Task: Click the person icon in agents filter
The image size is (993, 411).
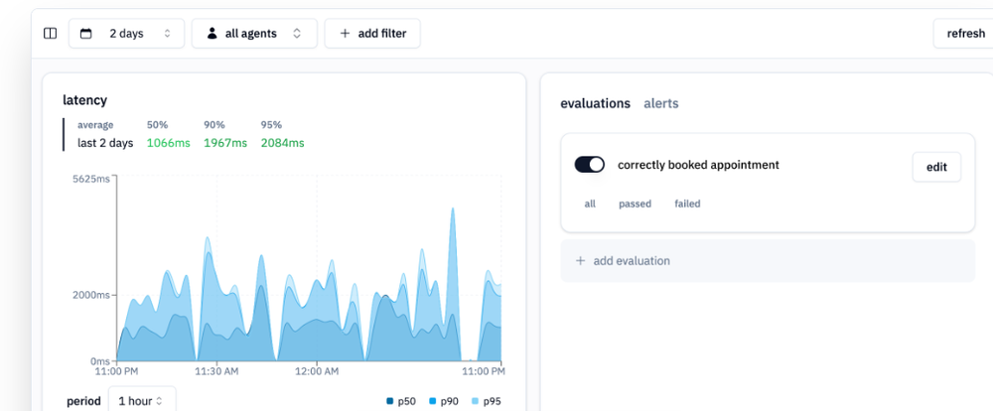Action: coord(213,34)
